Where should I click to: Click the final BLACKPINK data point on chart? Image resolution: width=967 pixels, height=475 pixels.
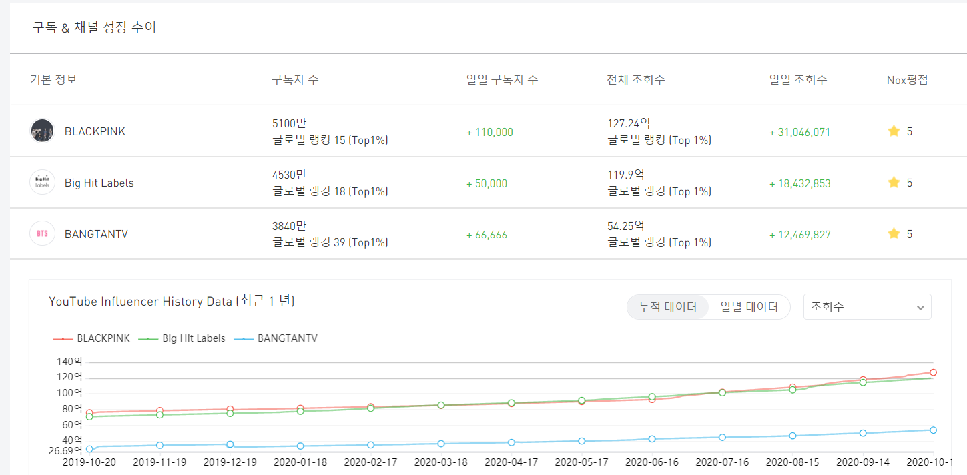click(x=933, y=372)
